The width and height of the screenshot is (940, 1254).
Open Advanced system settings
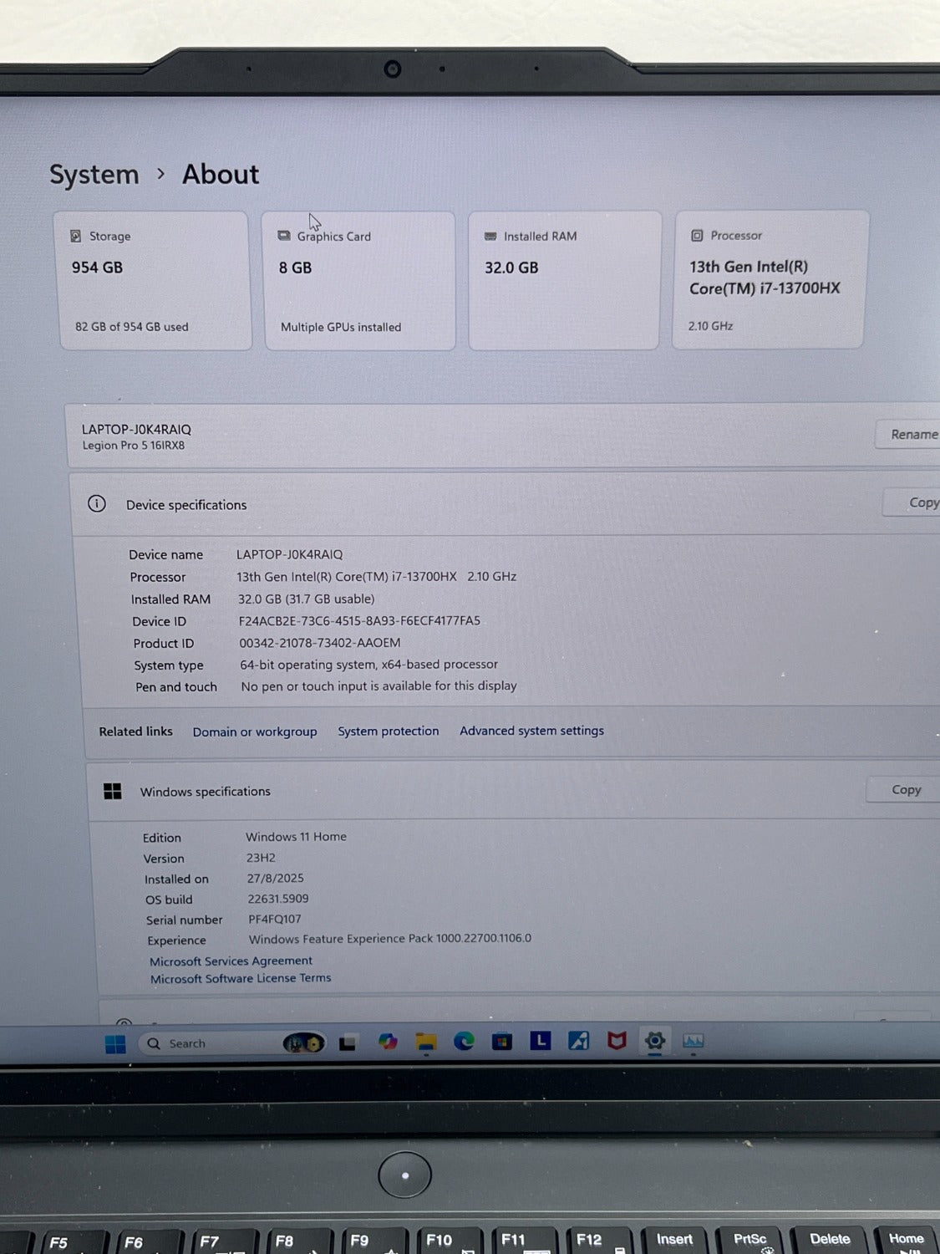(531, 731)
